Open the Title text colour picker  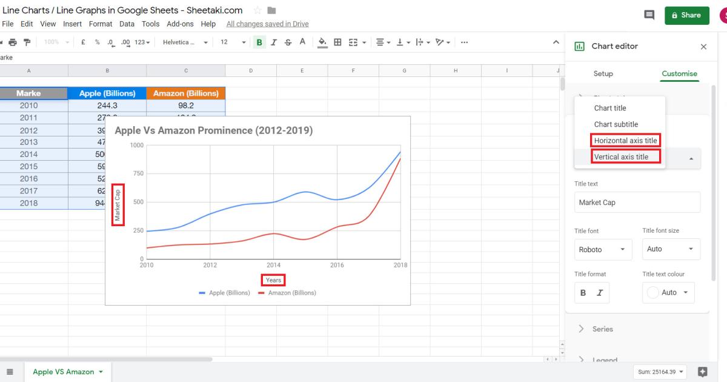point(668,293)
